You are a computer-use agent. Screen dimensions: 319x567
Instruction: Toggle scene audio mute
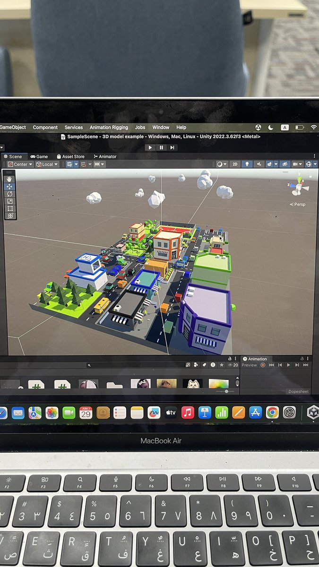click(x=259, y=164)
